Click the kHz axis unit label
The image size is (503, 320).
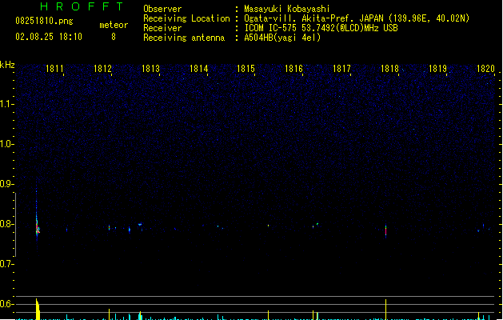click(7, 65)
